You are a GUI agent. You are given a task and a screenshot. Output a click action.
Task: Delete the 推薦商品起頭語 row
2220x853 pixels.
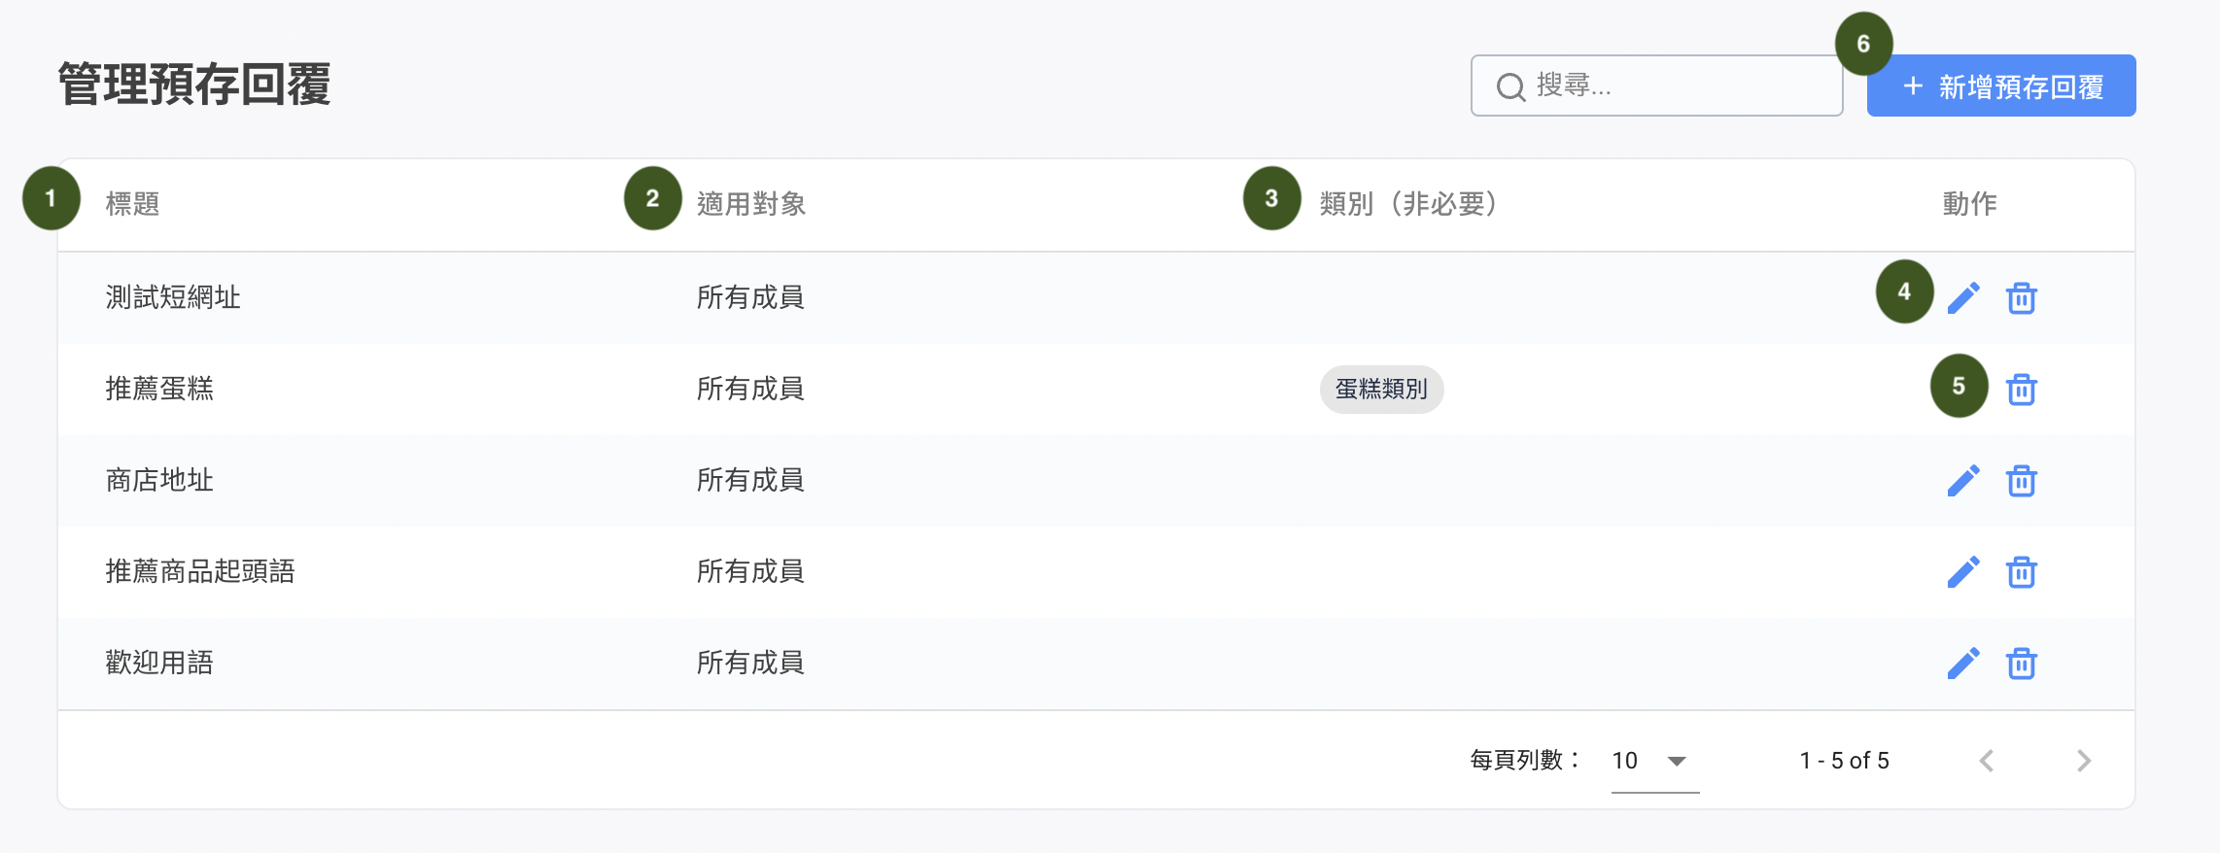(2022, 572)
